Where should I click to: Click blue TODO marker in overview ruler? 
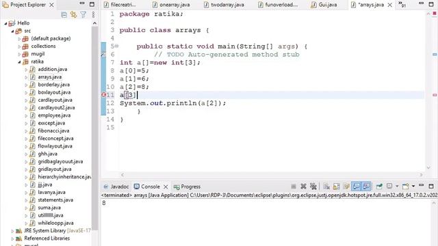[x=435, y=55]
